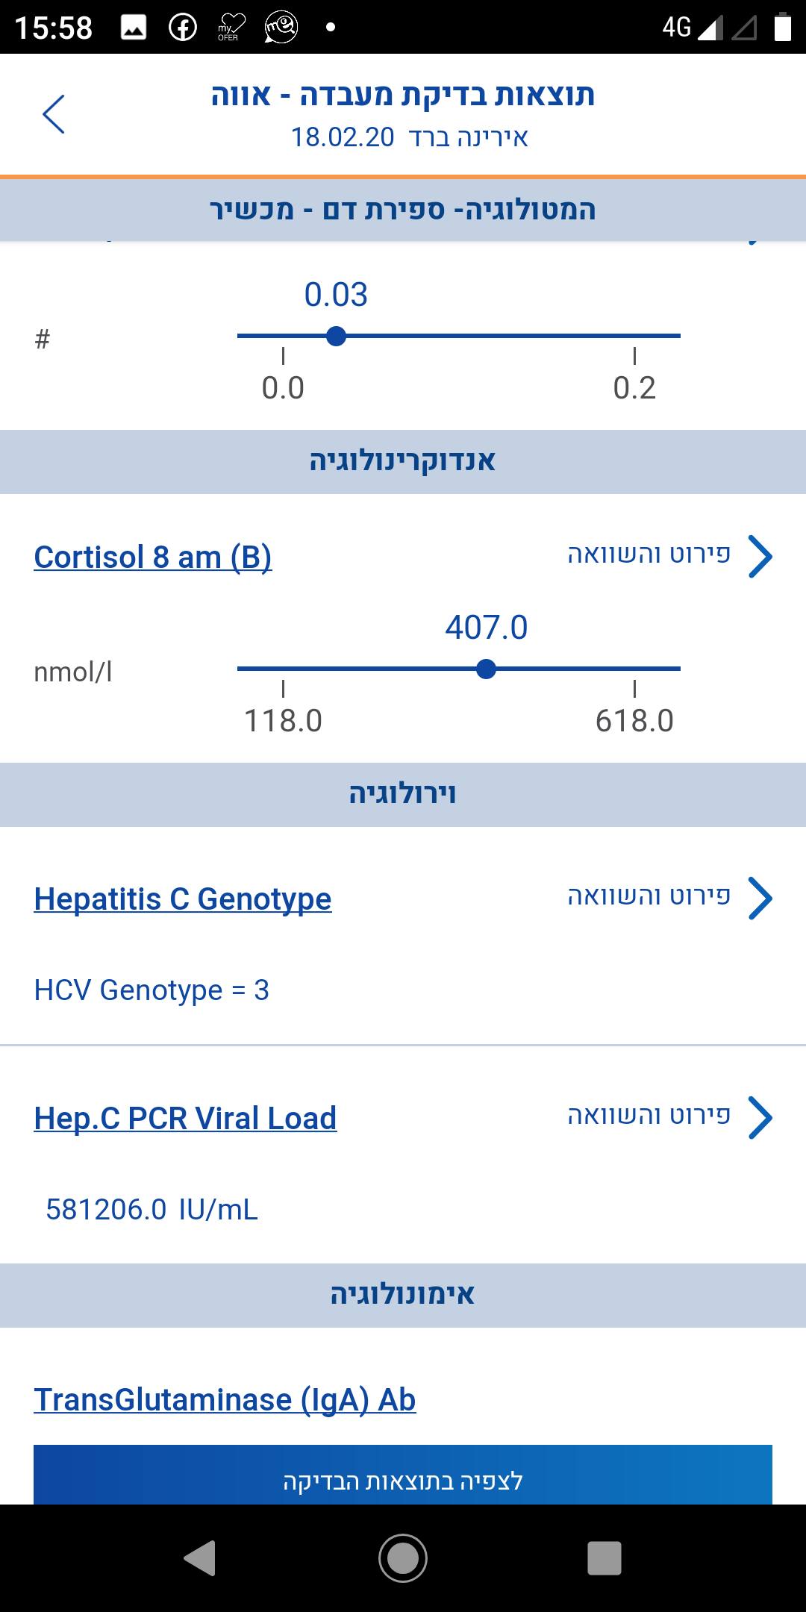The image size is (806, 1612).
Task: Expand Hepatitis C Genotype details chevron
Action: [x=760, y=898]
